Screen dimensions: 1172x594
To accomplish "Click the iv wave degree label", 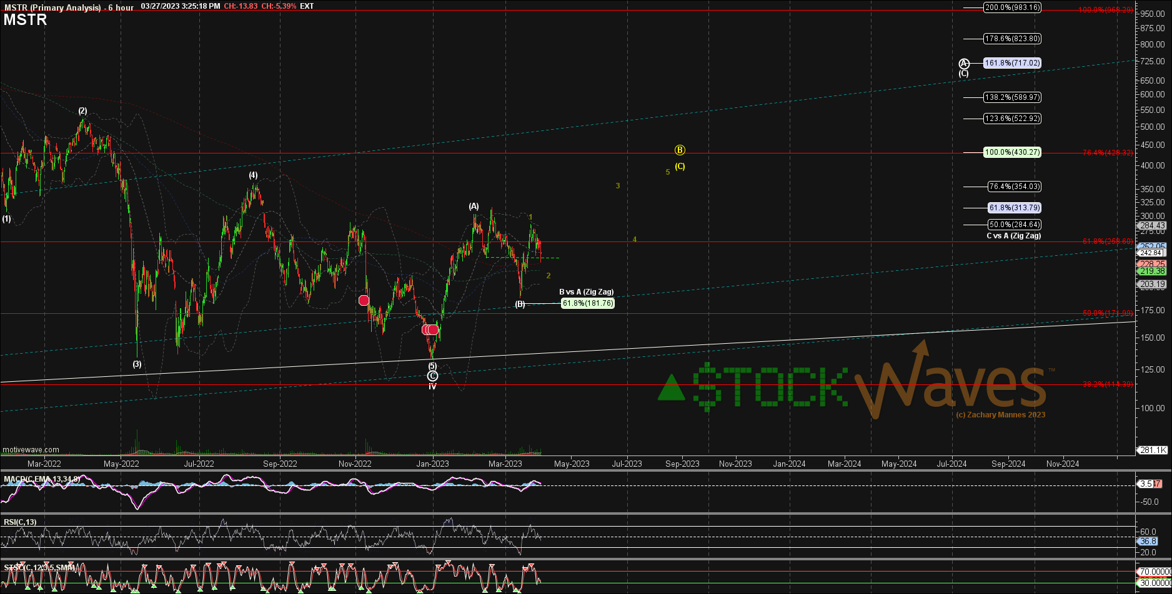I will coord(432,387).
